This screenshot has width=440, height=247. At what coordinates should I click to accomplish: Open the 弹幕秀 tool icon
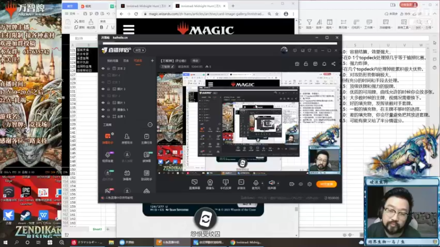coord(127,175)
